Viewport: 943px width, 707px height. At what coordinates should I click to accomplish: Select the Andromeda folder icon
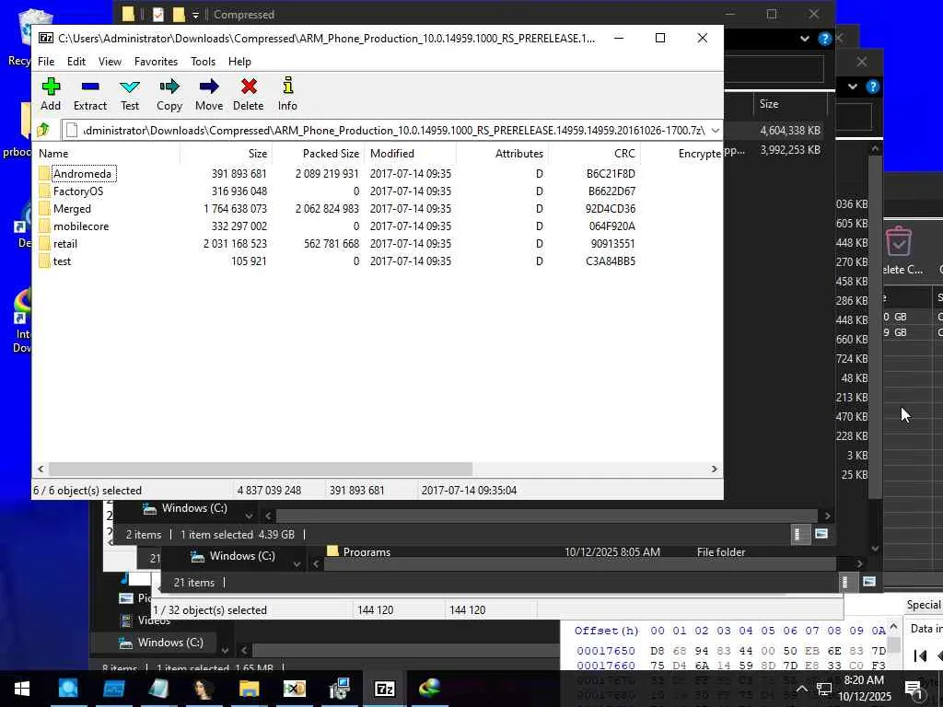pos(44,174)
